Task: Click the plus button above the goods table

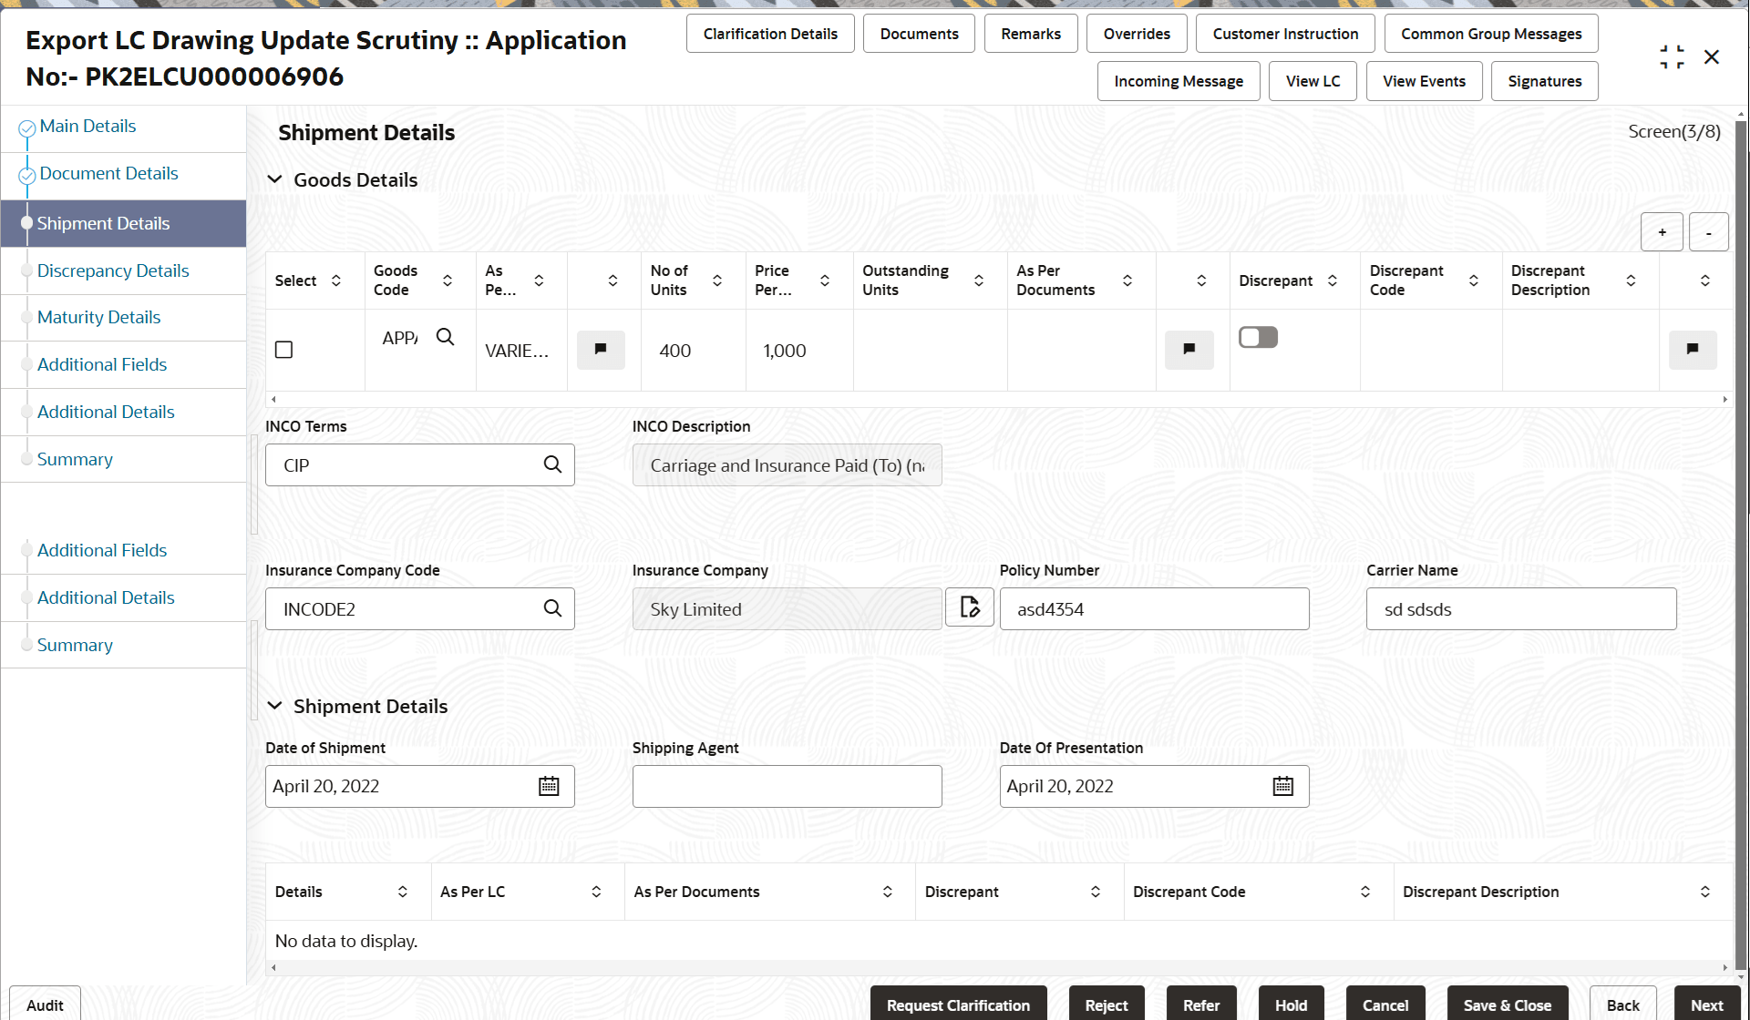Action: [1662, 231]
